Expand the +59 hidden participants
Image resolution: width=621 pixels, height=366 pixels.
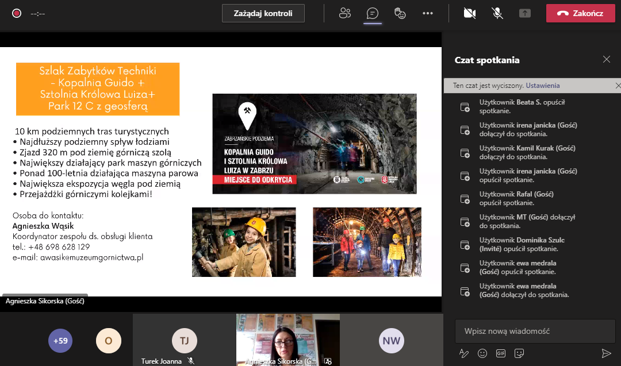60,341
